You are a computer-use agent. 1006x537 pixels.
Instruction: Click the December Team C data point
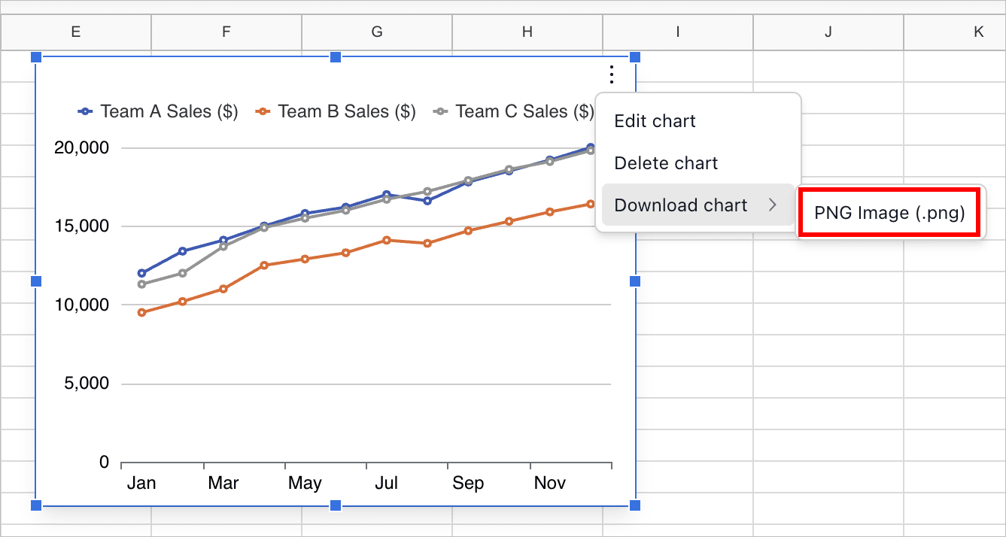pyautogui.click(x=591, y=150)
